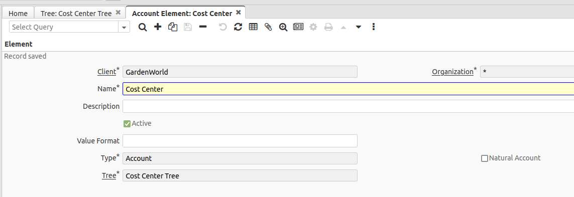Switch to the Home tab

point(18,13)
